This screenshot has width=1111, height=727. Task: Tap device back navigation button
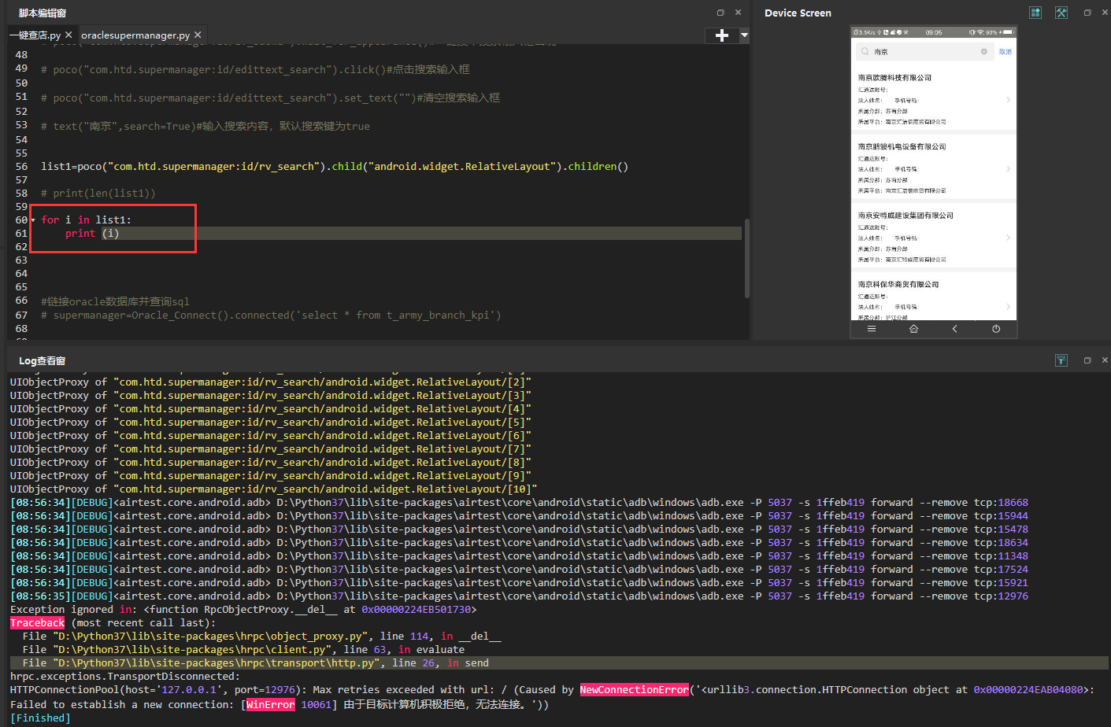pos(955,329)
